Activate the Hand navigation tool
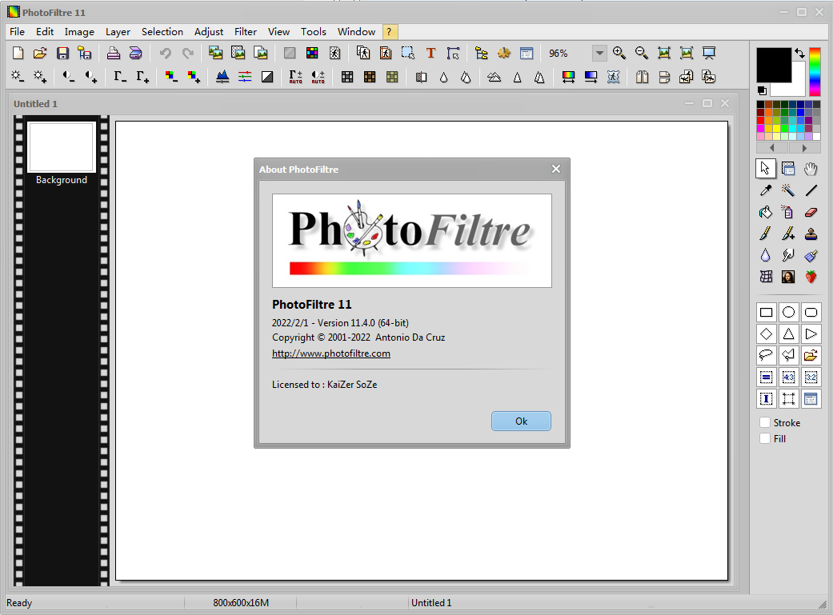This screenshot has width=833, height=615. coord(809,169)
